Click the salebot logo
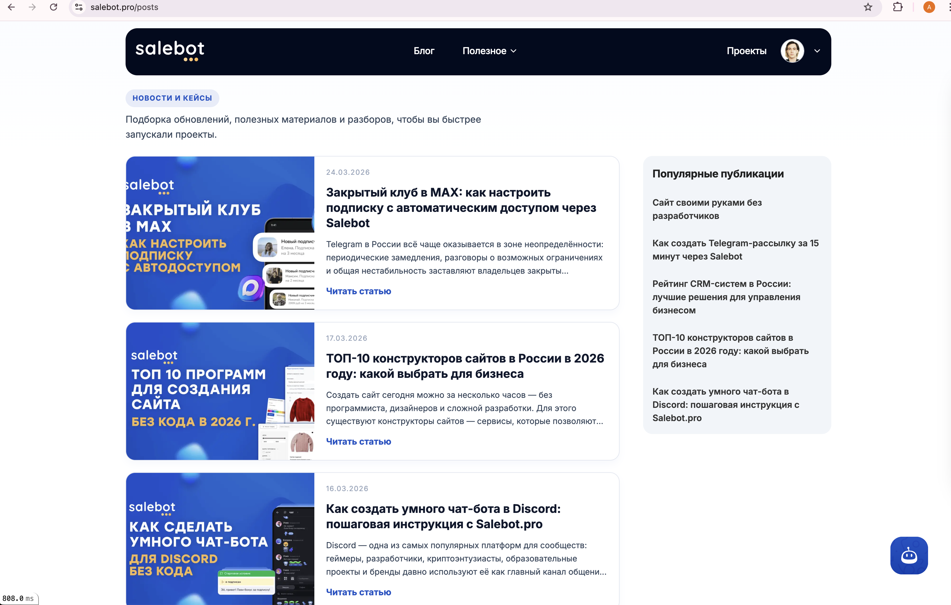This screenshot has height=605, width=951. coord(170,51)
